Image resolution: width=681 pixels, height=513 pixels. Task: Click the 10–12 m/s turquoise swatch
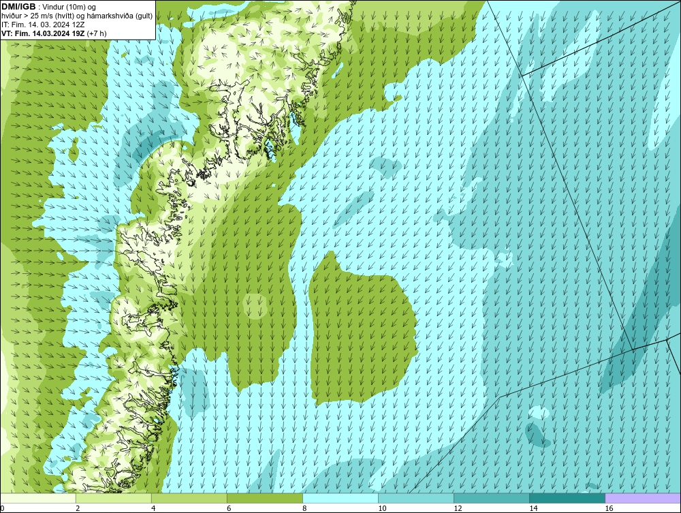click(x=416, y=498)
